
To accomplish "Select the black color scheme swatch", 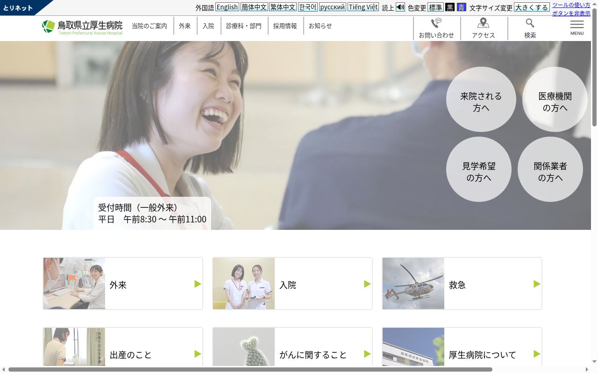I will (450, 7).
